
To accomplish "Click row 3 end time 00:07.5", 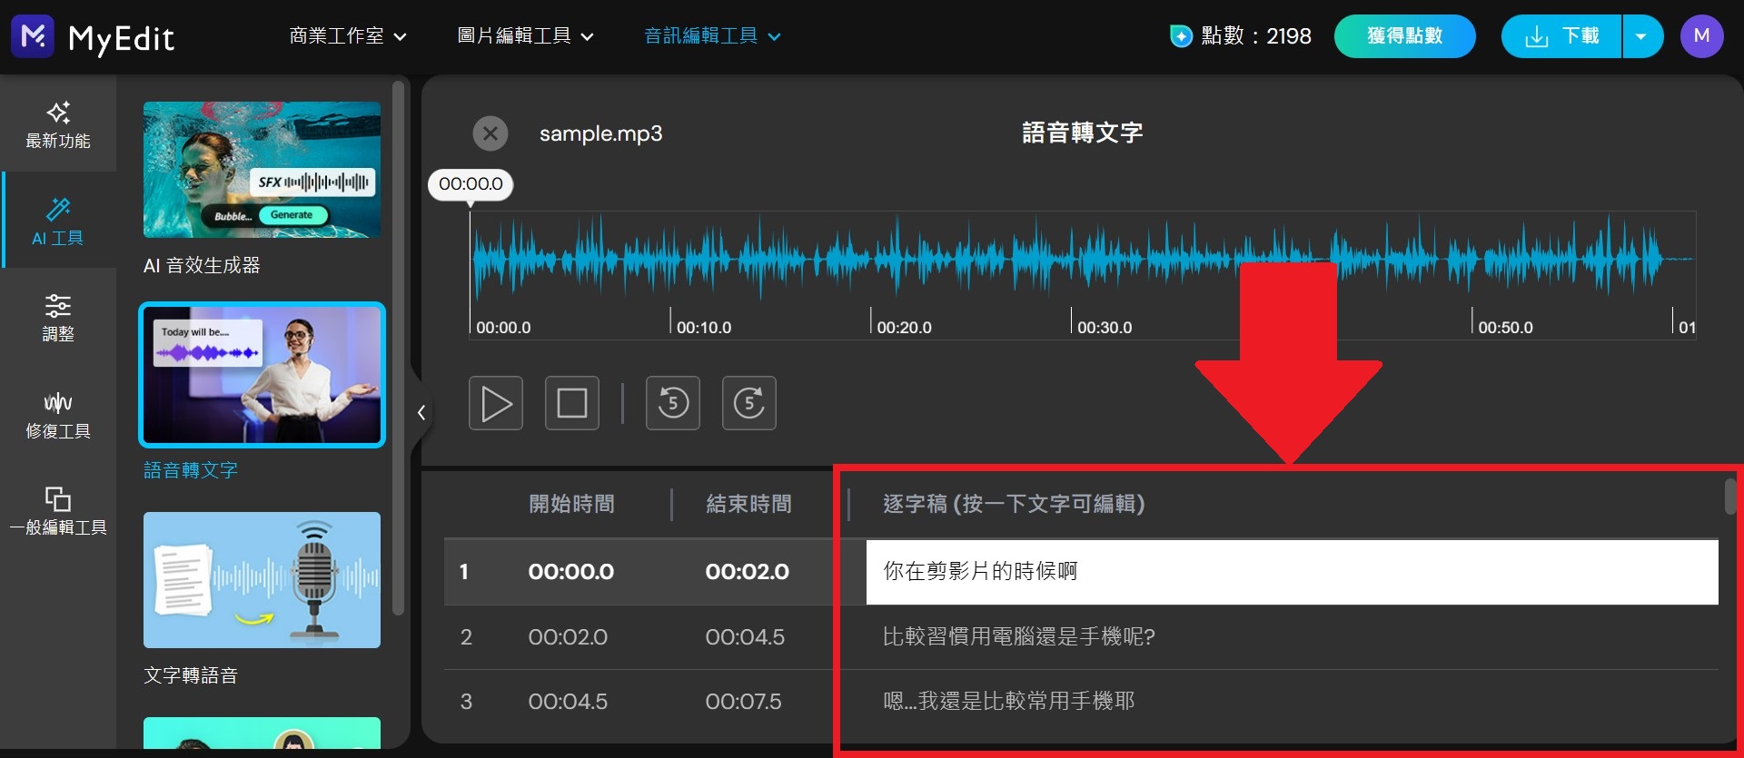I will [x=743, y=702].
